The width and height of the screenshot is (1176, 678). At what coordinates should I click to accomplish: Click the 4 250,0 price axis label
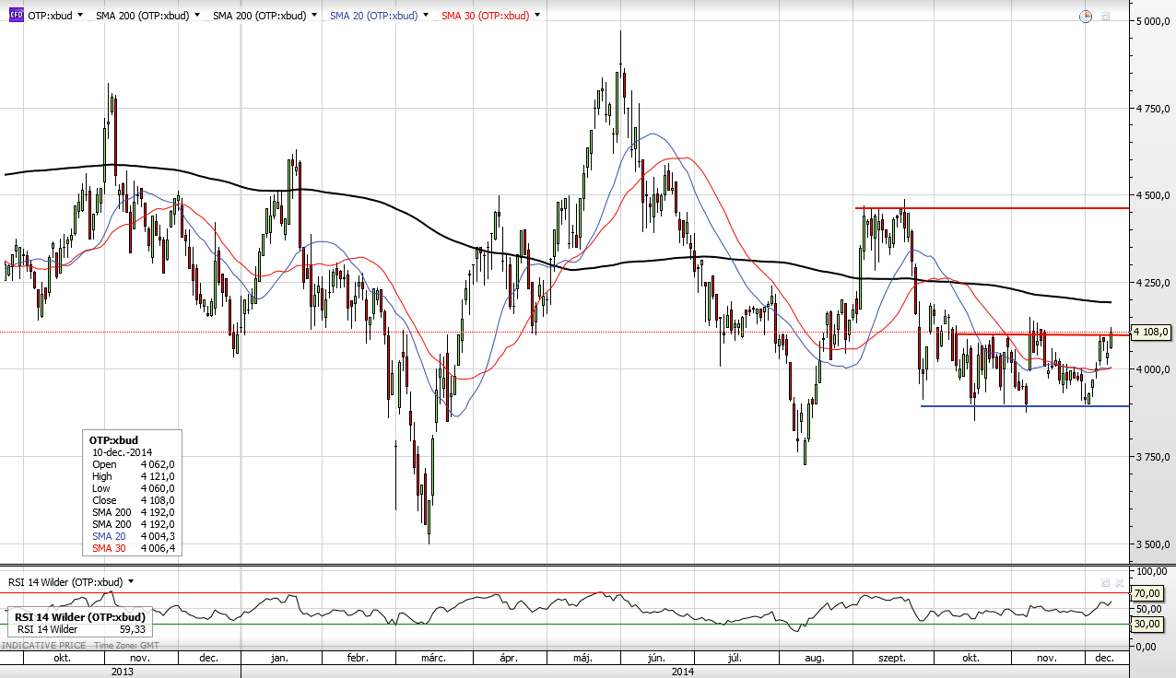click(x=1154, y=283)
